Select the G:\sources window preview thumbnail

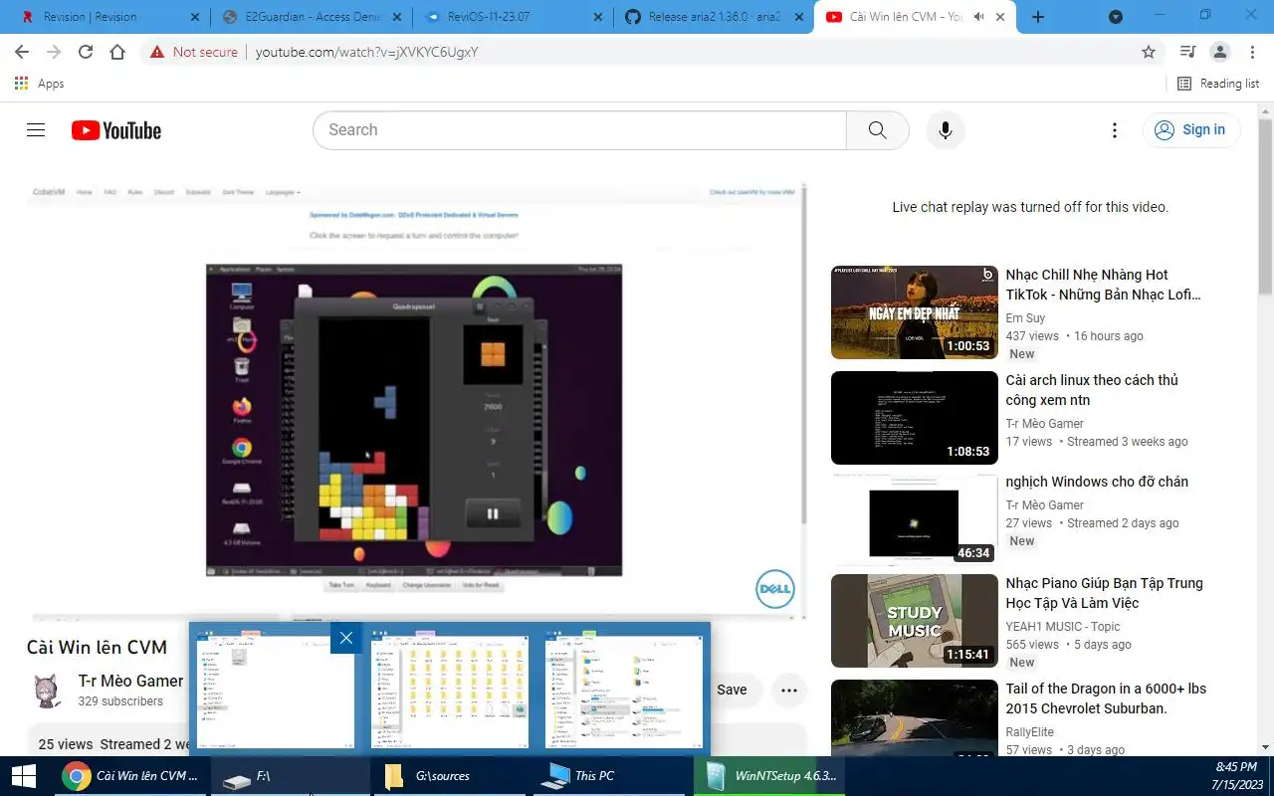coord(450,689)
